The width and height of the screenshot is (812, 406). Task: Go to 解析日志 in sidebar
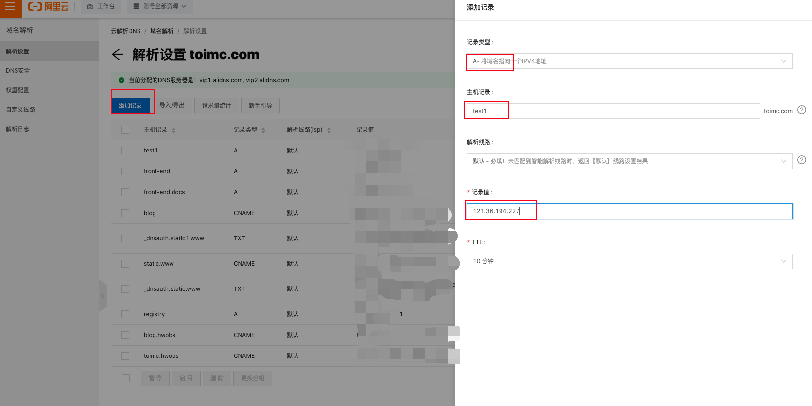pyautogui.click(x=17, y=129)
